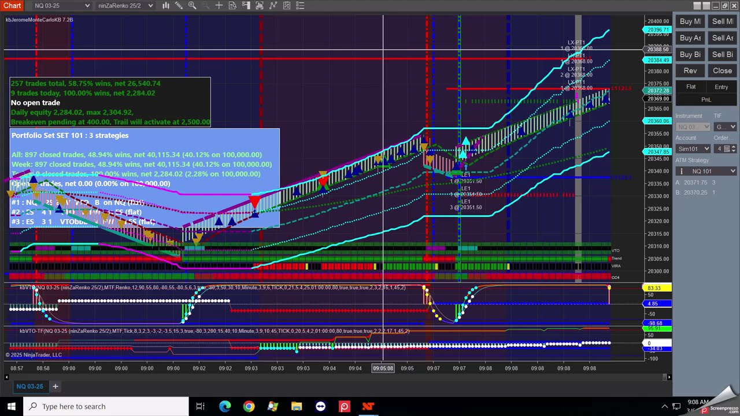
Task: Click the Buy Market button
Action: (690, 21)
